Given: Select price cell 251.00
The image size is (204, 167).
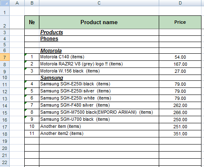Looking at the screenshot, I should pyautogui.click(x=180, y=127).
